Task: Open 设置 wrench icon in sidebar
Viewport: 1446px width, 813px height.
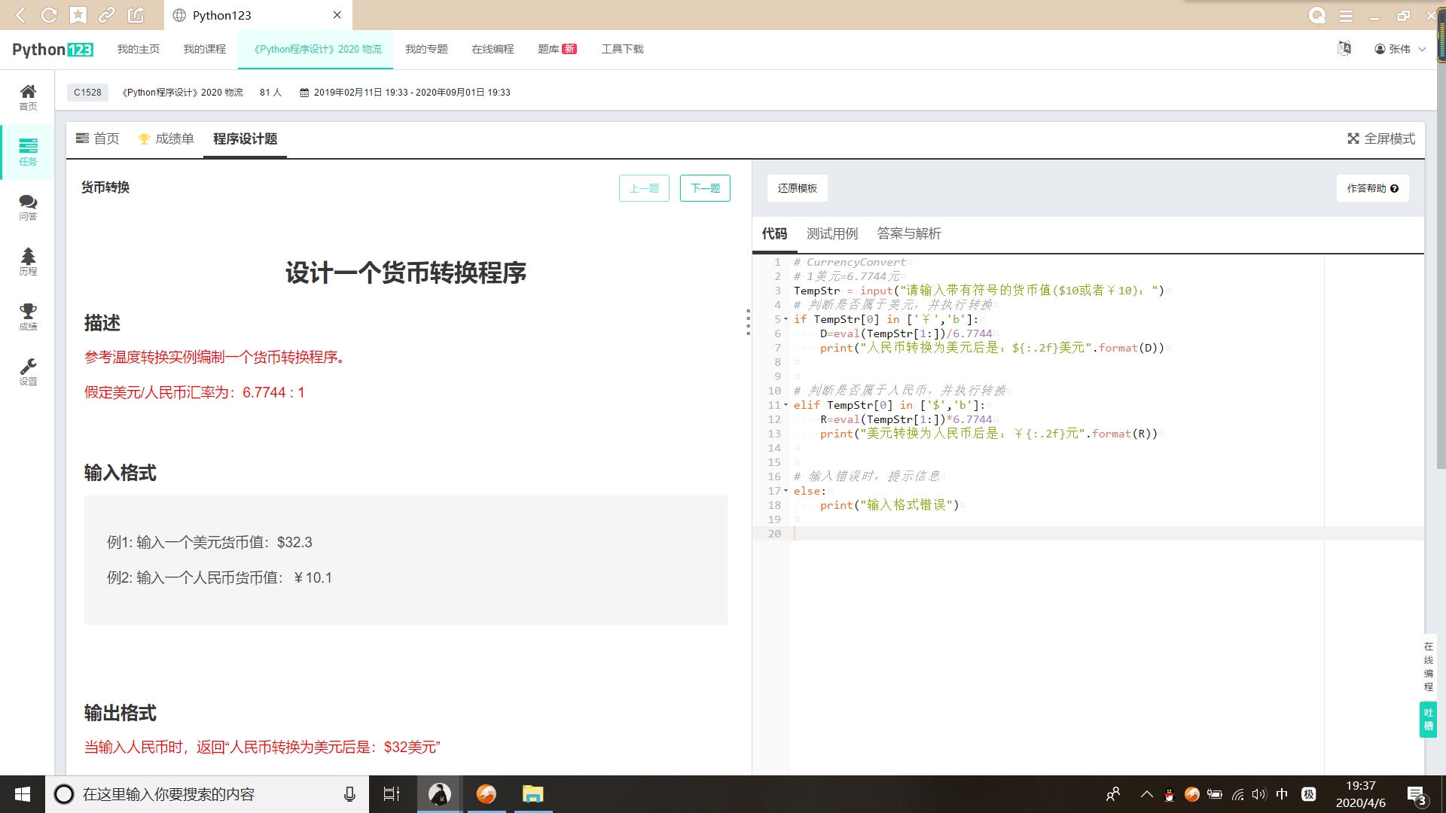Action: click(28, 371)
